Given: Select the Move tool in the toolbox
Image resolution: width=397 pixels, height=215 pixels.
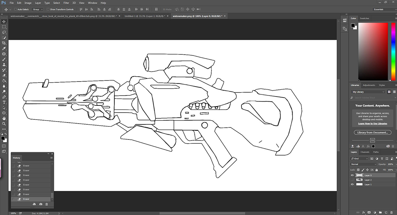Looking at the screenshot, I should [4, 21].
